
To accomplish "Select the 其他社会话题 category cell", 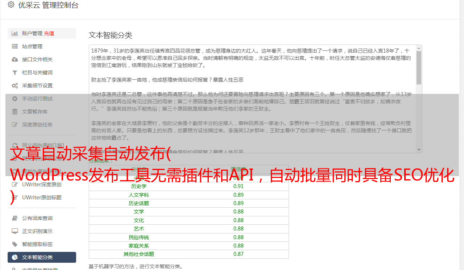I will pos(139,254).
